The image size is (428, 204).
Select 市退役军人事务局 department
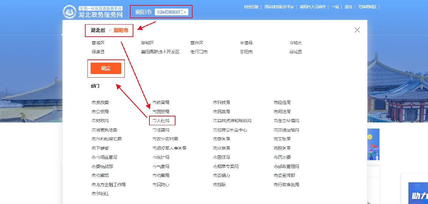click(x=169, y=148)
